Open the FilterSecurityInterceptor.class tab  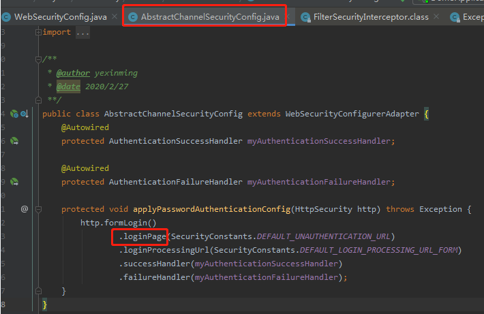371,17
